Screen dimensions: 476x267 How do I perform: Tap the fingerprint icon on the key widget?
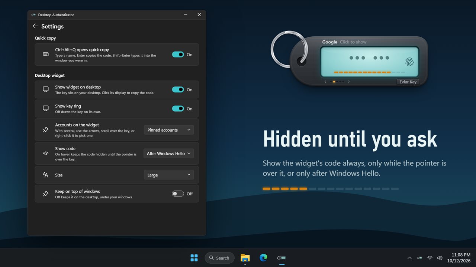pyautogui.click(x=409, y=62)
